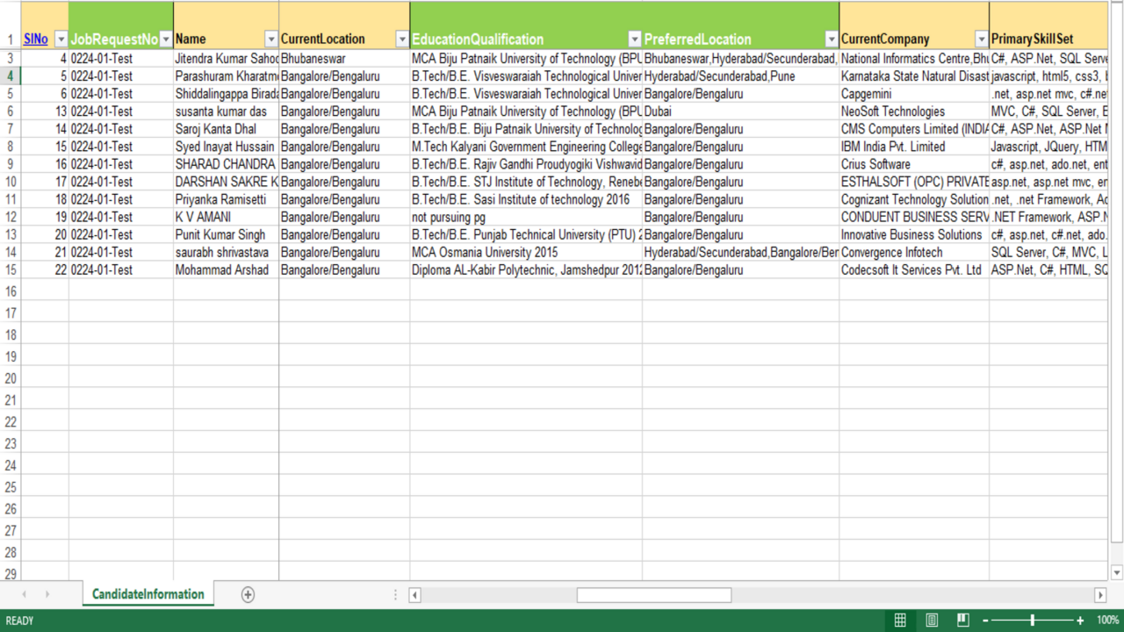
Task: Open the EducationQualification filter dropdown
Action: [635, 39]
